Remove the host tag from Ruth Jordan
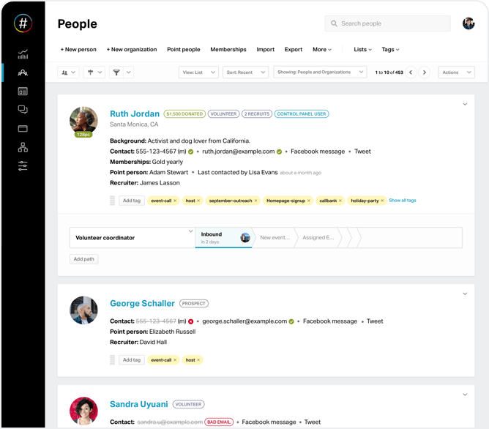Screen dimensions: 489x429 (198, 201)
